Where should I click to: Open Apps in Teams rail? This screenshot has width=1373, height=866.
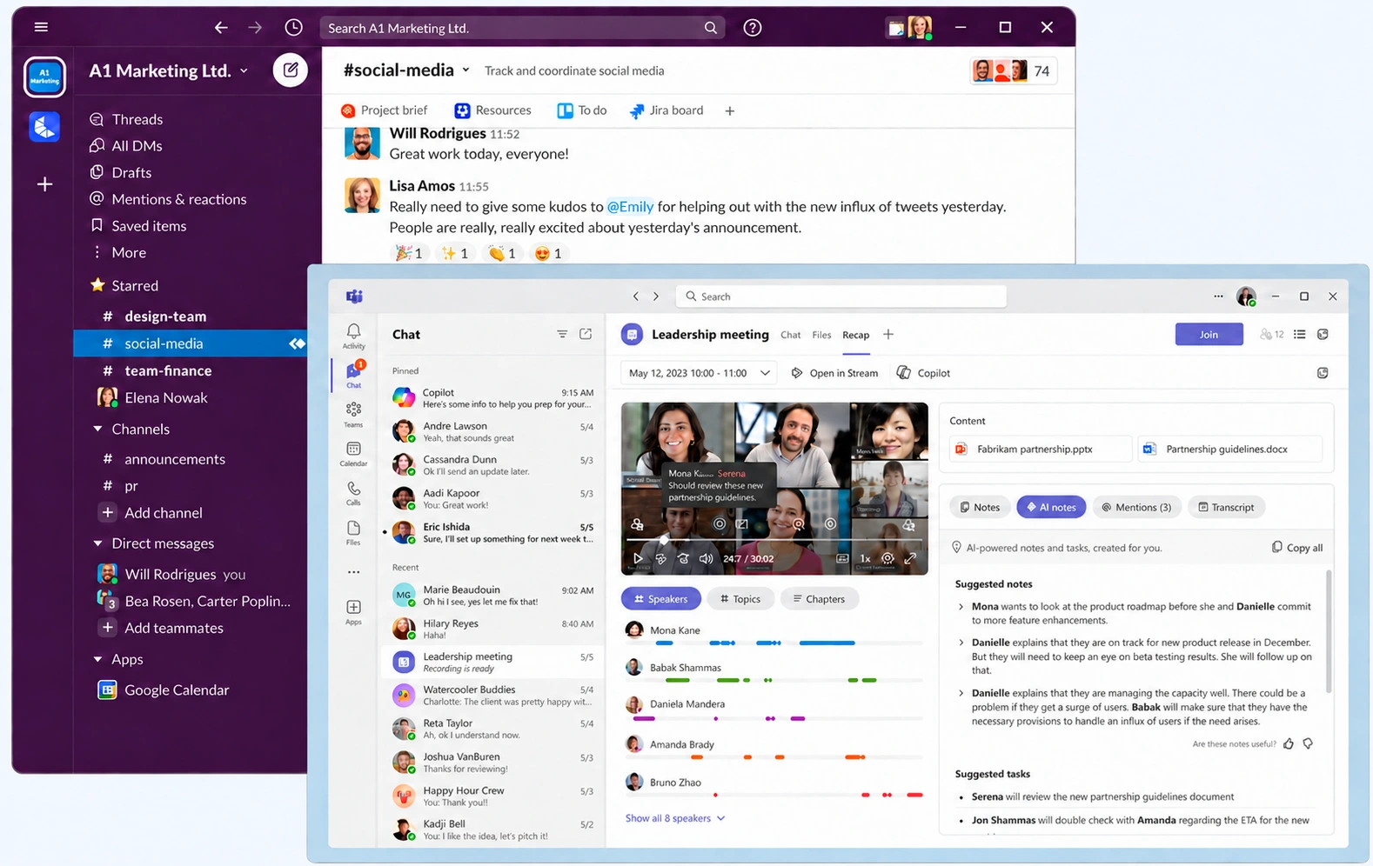coord(353,611)
